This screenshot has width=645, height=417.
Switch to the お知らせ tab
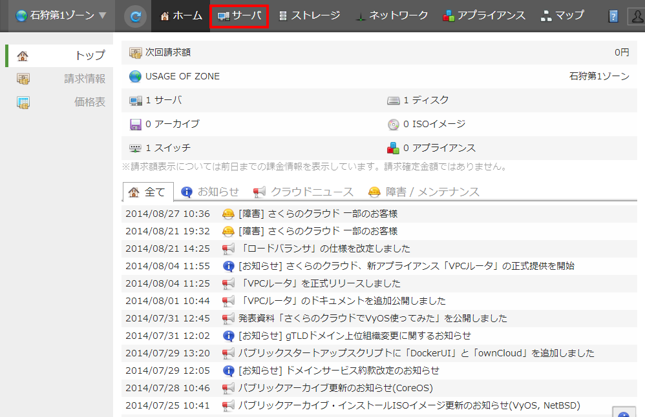[x=210, y=192]
